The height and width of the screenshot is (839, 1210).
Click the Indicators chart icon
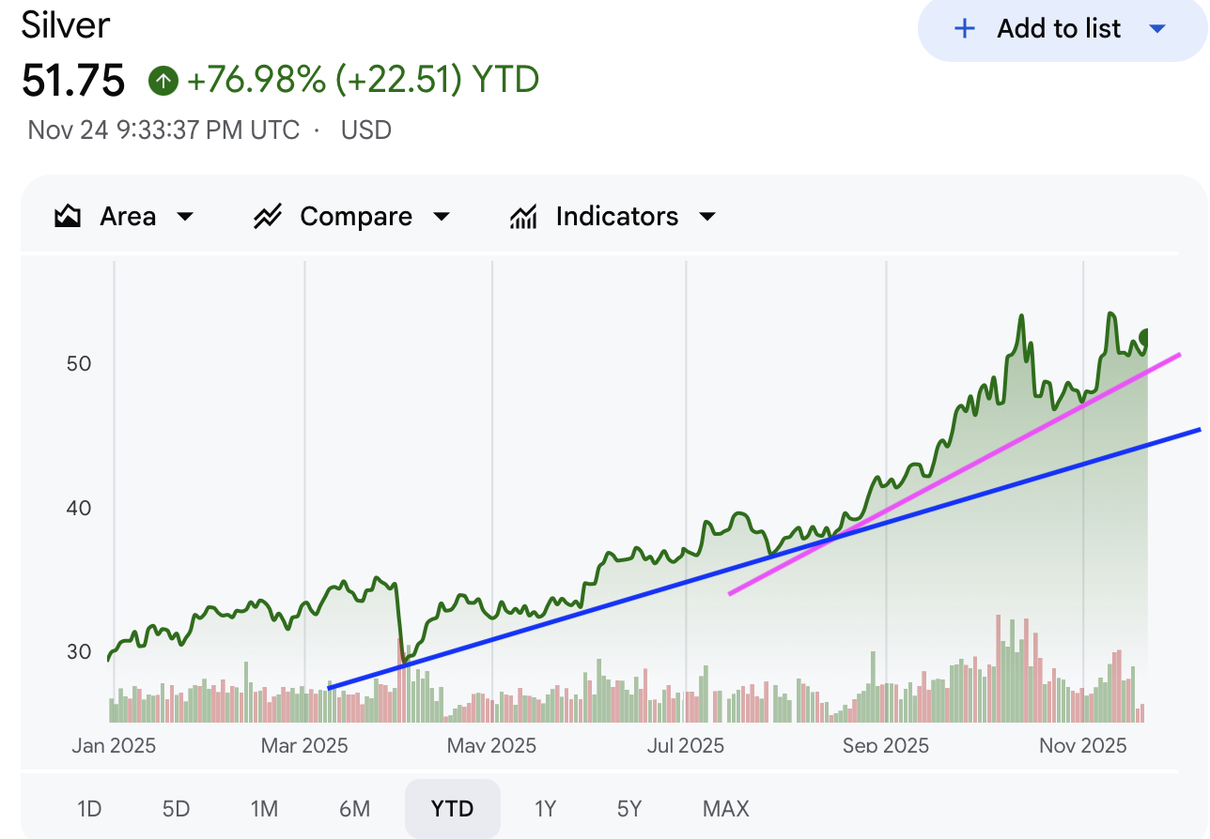point(523,217)
